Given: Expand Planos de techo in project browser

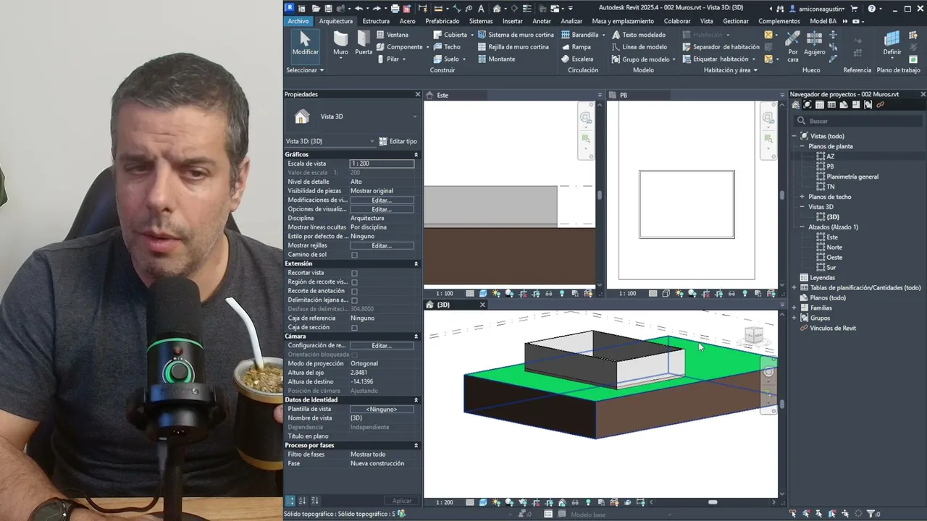Looking at the screenshot, I should click(802, 197).
